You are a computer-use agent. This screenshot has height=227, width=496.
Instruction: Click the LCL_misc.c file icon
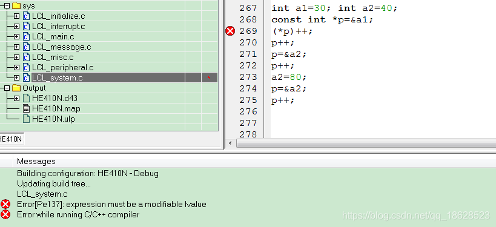[27, 58]
